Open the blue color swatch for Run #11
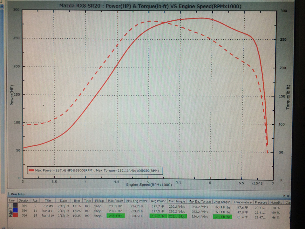 (x=15, y=210)
